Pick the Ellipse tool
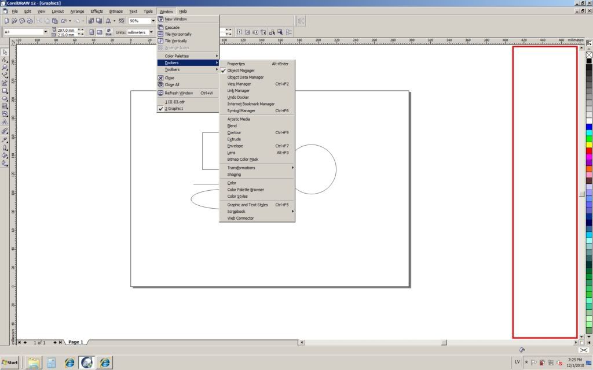Viewport: 593px width, 370px height. pyautogui.click(x=5, y=98)
